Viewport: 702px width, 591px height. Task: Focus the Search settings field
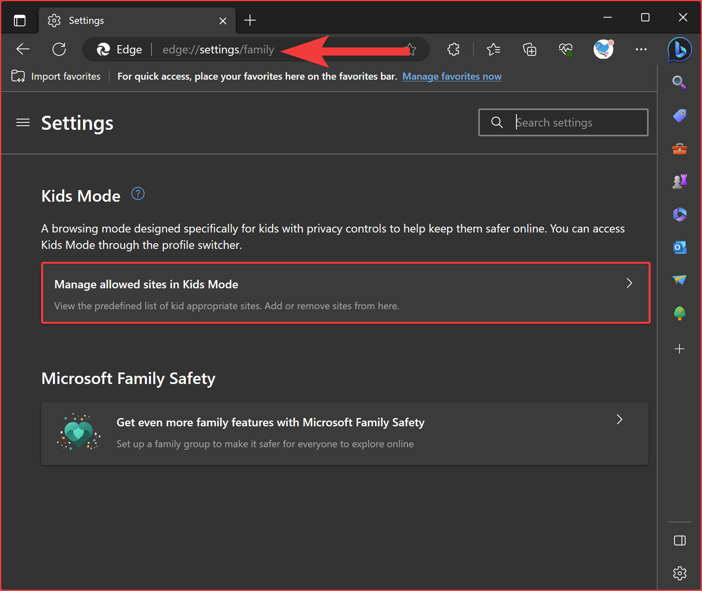pos(563,122)
